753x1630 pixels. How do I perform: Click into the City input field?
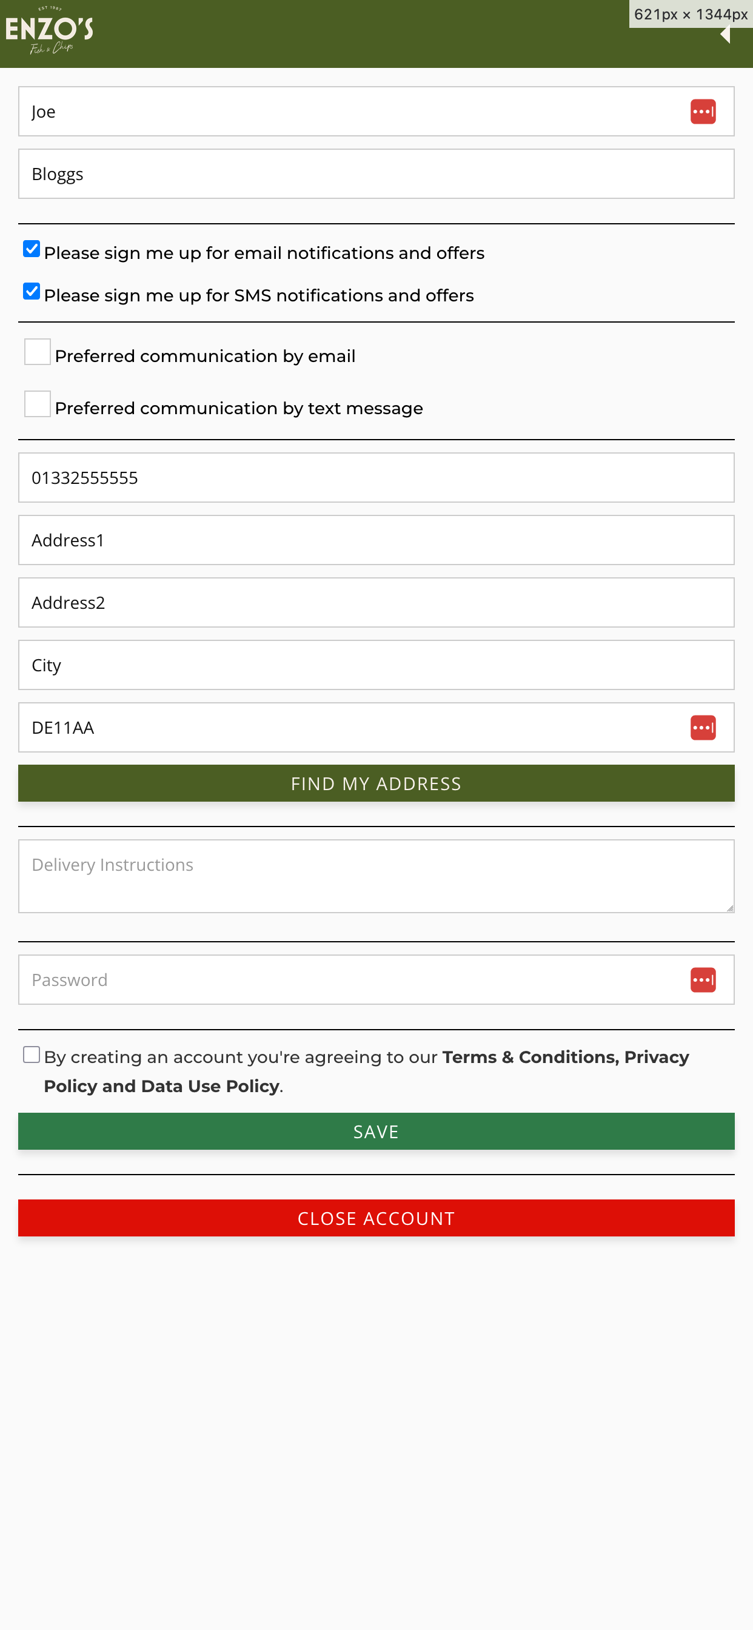(x=376, y=665)
